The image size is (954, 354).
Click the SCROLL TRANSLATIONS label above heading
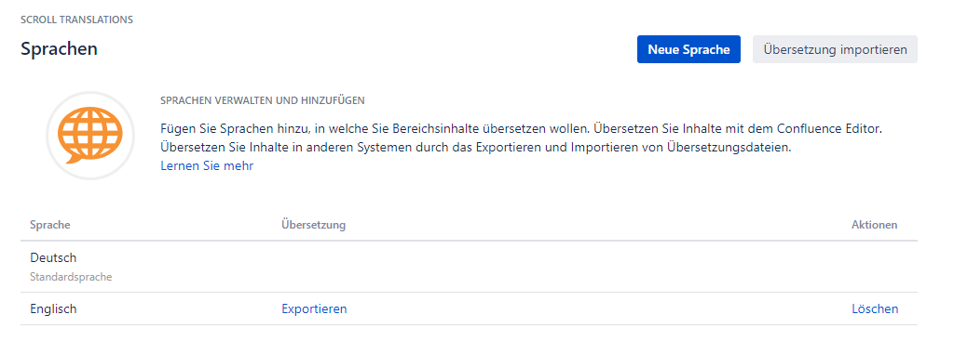(x=76, y=20)
